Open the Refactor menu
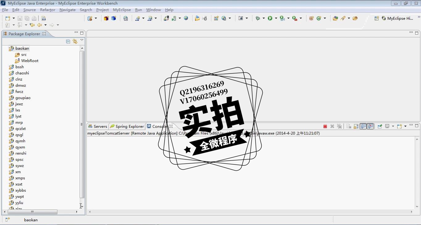This screenshot has width=421, height=225. (x=48, y=10)
